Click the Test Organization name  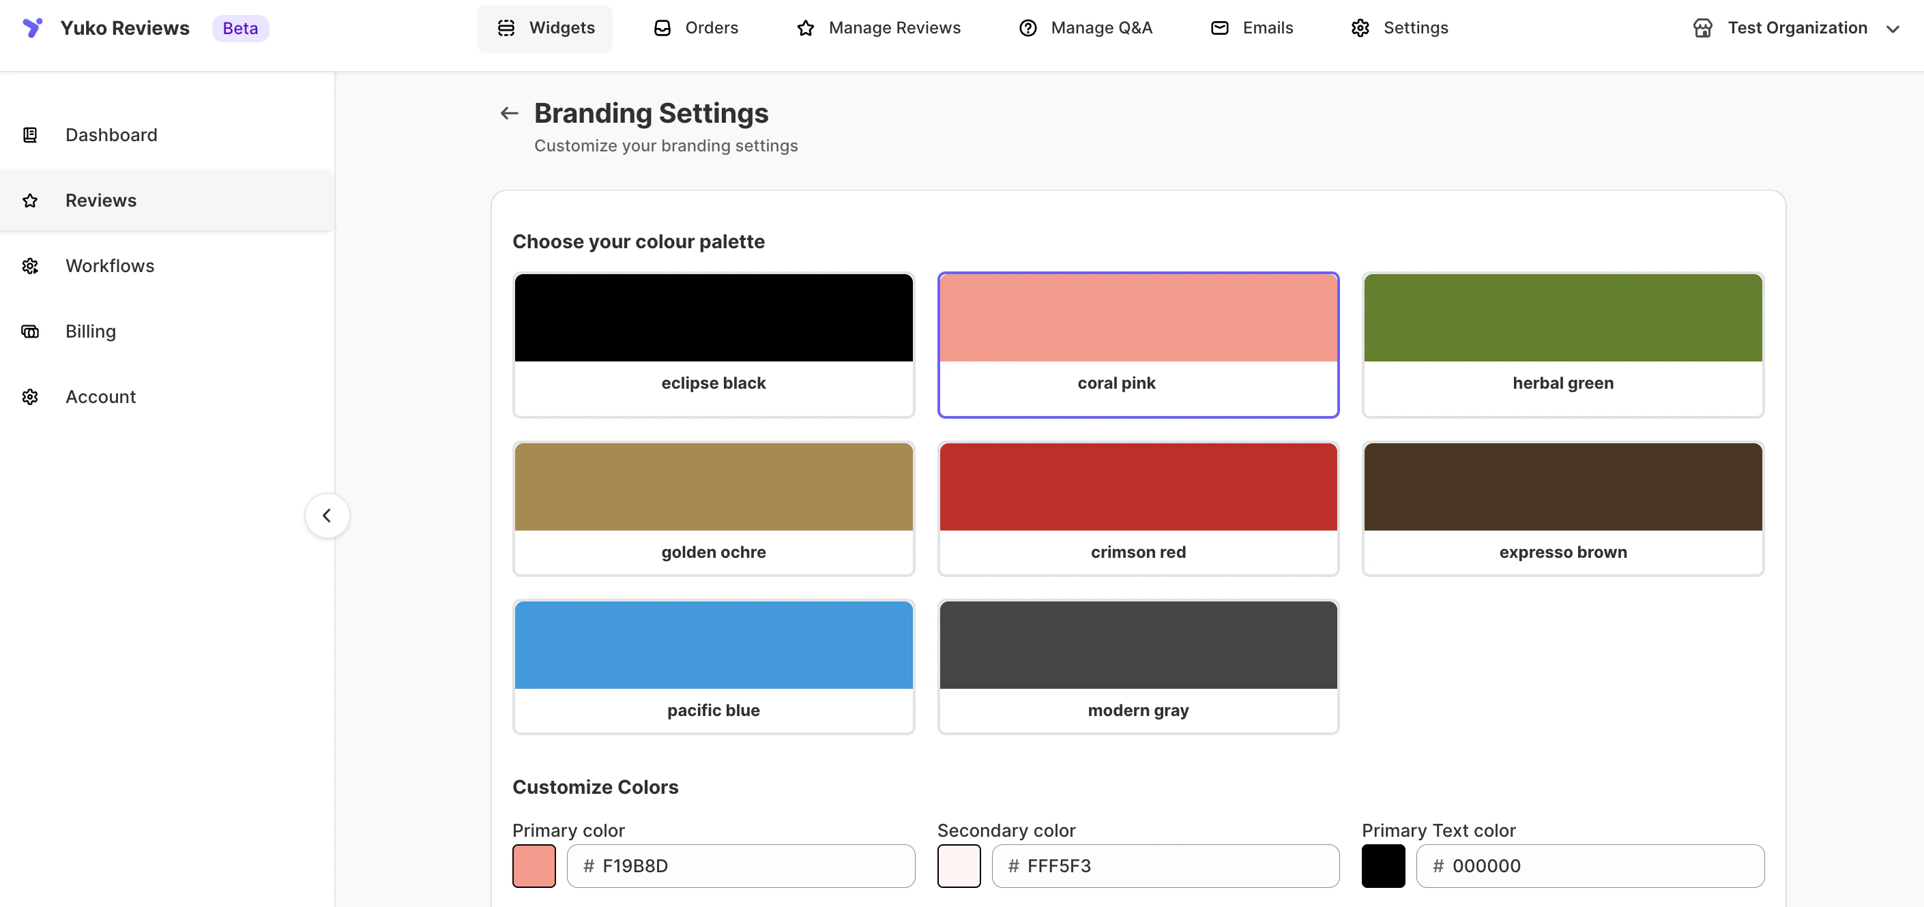pyautogui.click(x=1797, y=28)
